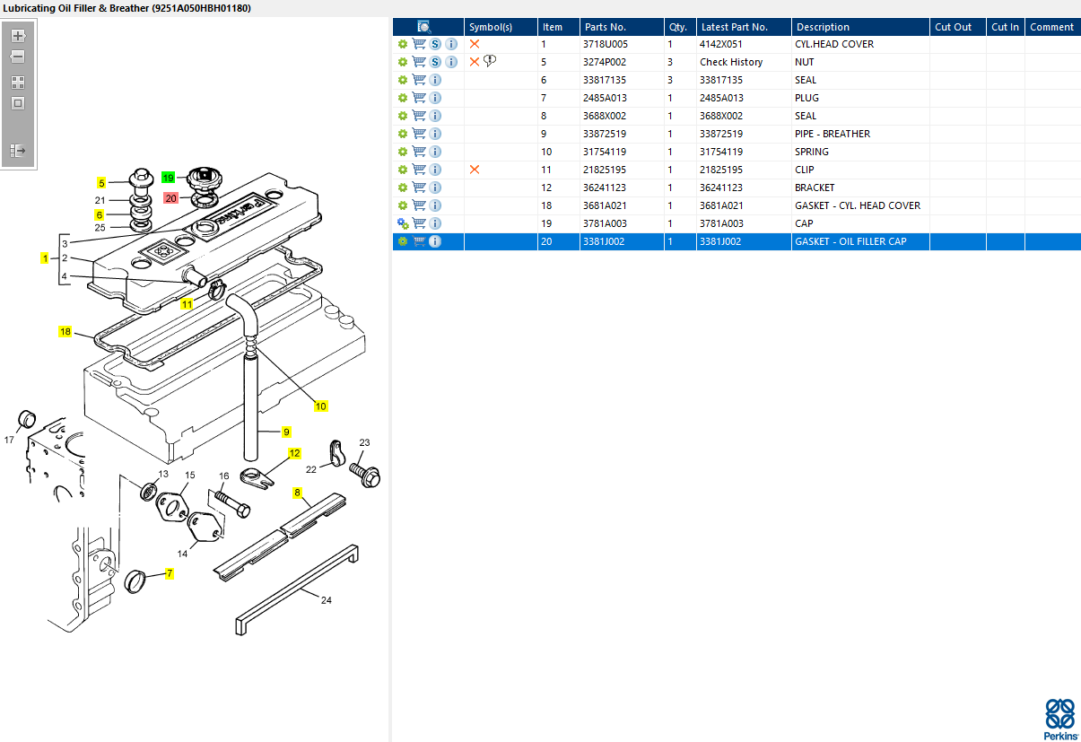The image size is (1081, 742).
Task: Open the Check History link for NUT
Action: click(x=731, y=62)
